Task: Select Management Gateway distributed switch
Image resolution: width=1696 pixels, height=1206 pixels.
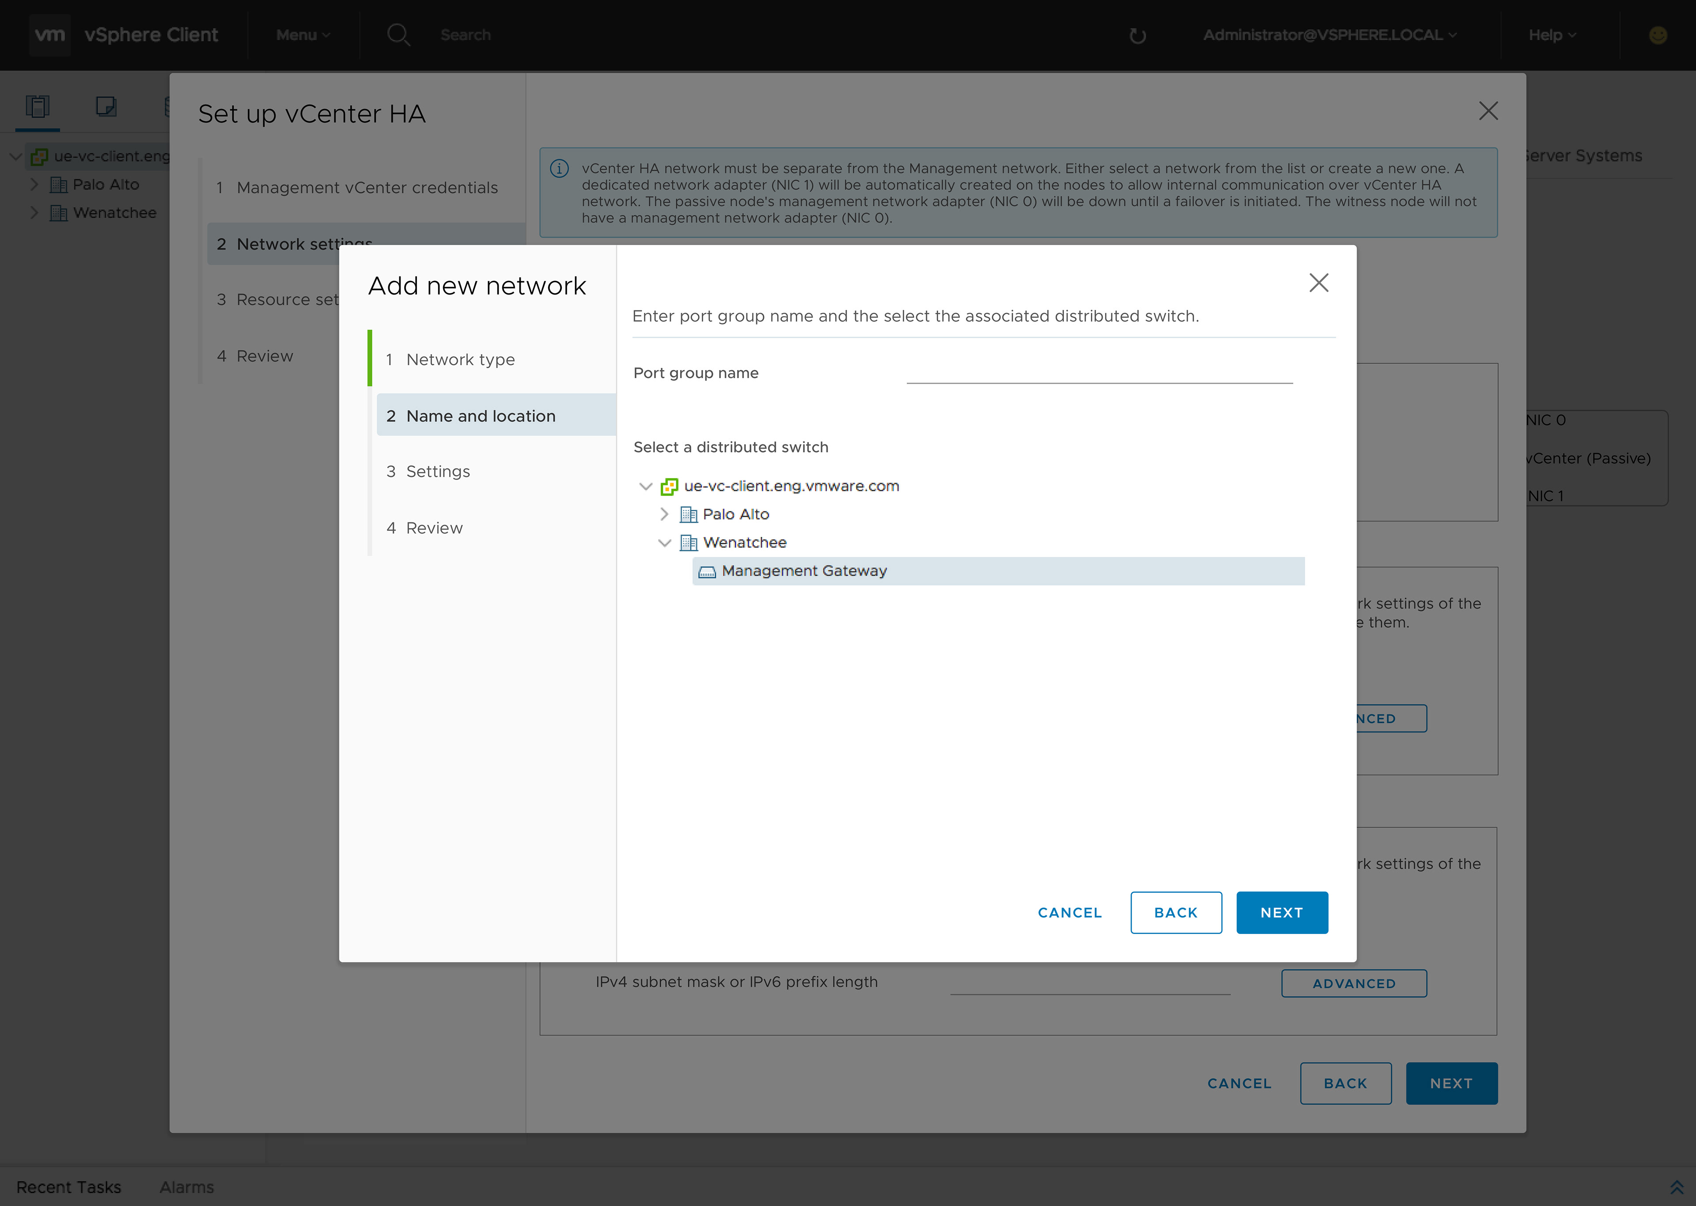Action: [998, 571]
